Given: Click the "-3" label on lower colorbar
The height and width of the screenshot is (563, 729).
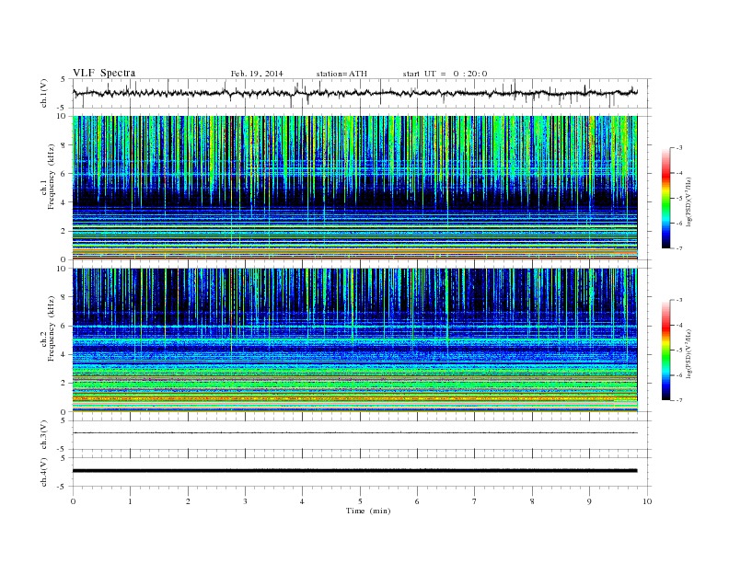Looking at the screenshot, I should click(679, 300).
